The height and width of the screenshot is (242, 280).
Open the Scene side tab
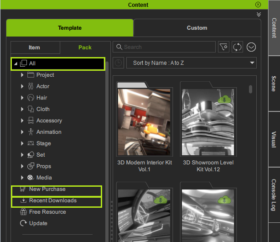(274, 84)
